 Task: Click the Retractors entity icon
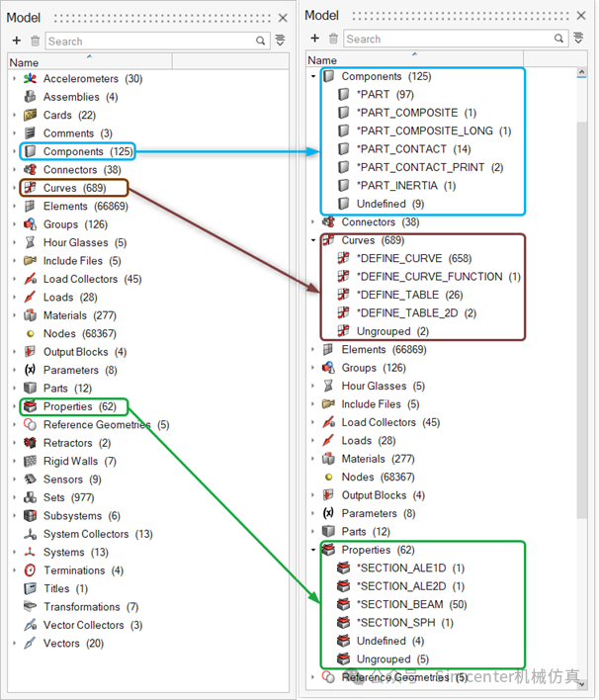pyautogui.click(x=31, y=443)
